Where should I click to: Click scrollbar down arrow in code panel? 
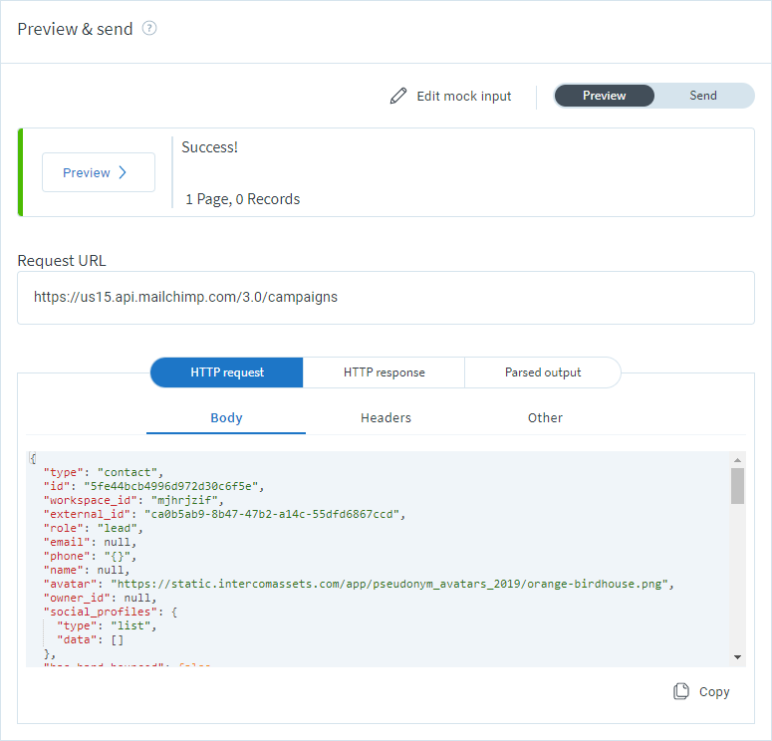click(737, 656)
